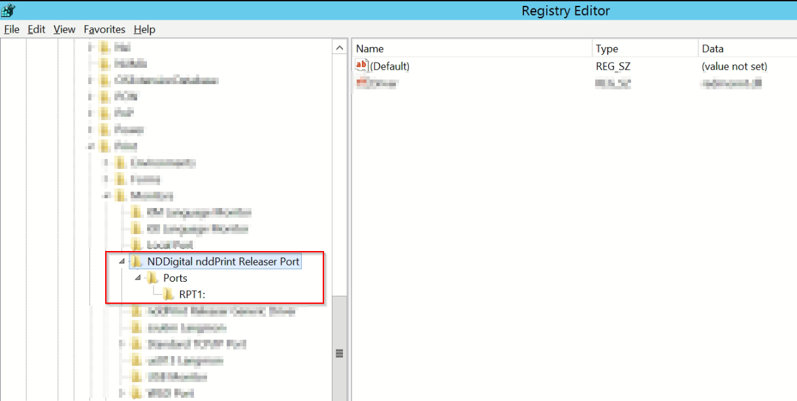Expand the last key in the tree
The height and width of the screenshot is (401, 797).
pos(120,393)
